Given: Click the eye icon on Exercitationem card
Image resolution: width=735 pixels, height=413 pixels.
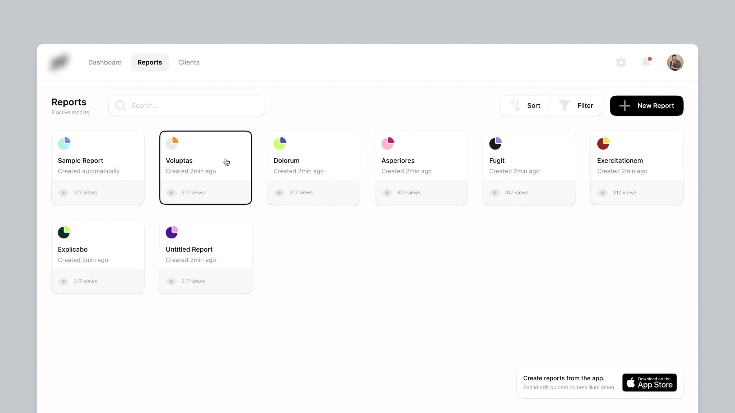Looking at the screenshot, I should coord(603,193).
